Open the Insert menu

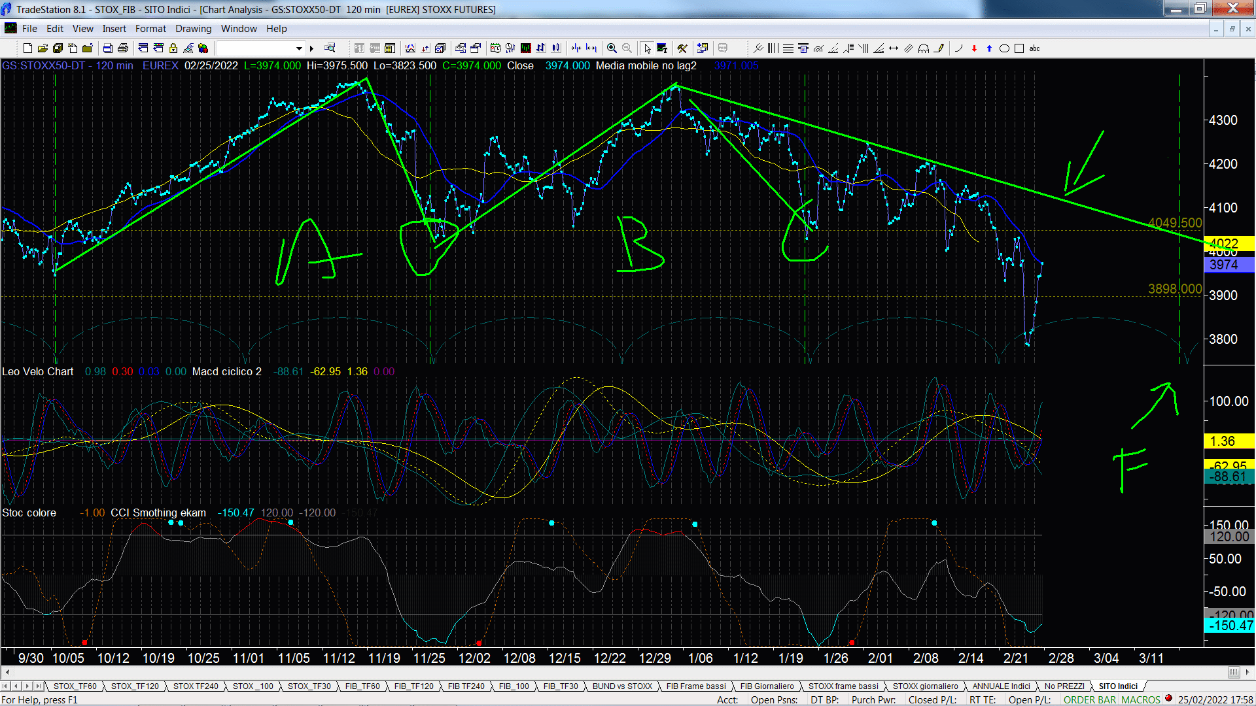114,29
